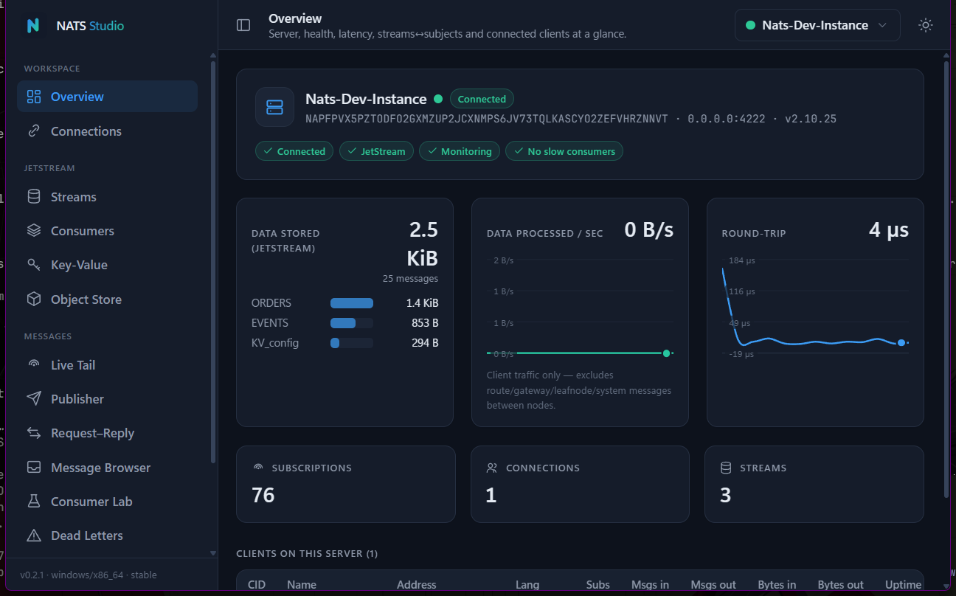956x596 pixels.
Task: Click the Name column header
Action: point(302,585)
